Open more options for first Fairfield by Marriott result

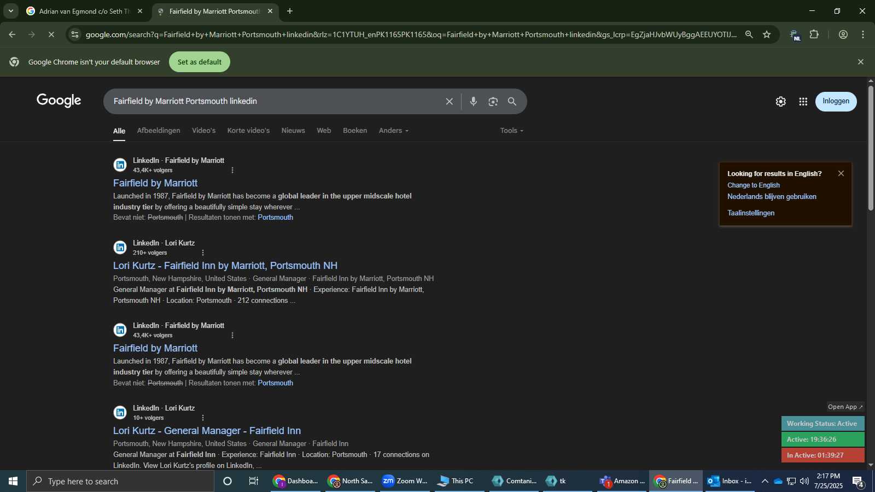(x=232, y=170)
